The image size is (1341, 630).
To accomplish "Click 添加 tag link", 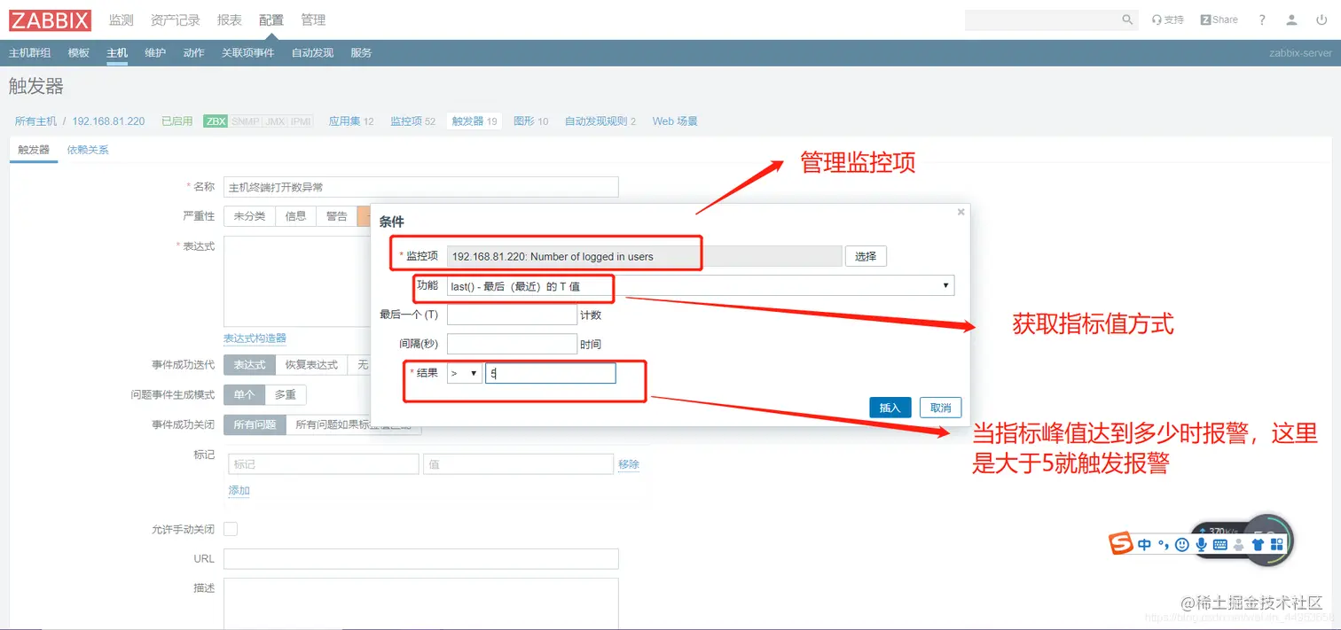I will pyautogui.click(x=239, y=491).
